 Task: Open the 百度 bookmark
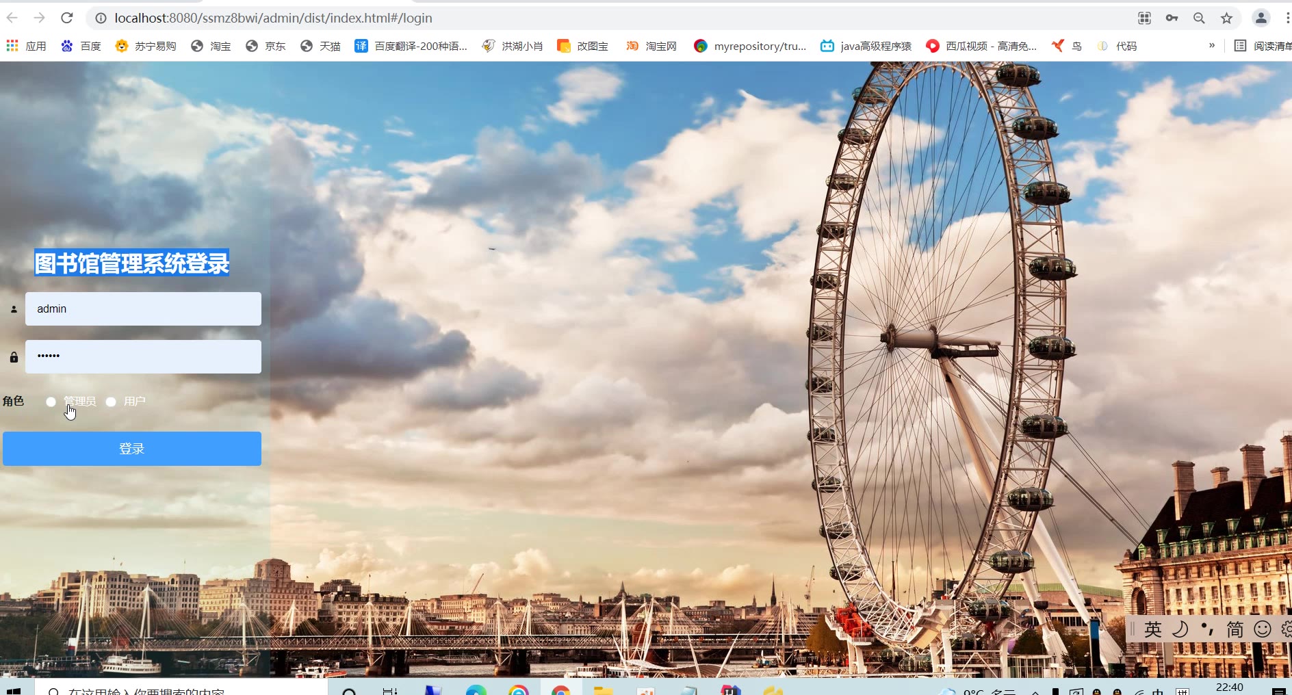81,46
